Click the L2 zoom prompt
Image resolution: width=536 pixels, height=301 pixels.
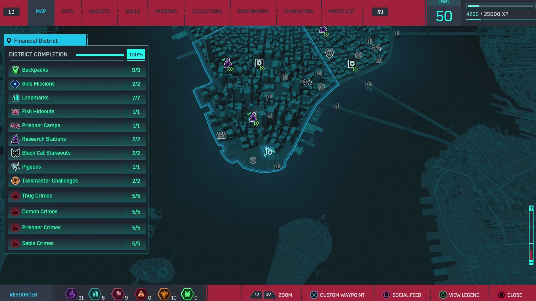[x=257, y=295]
